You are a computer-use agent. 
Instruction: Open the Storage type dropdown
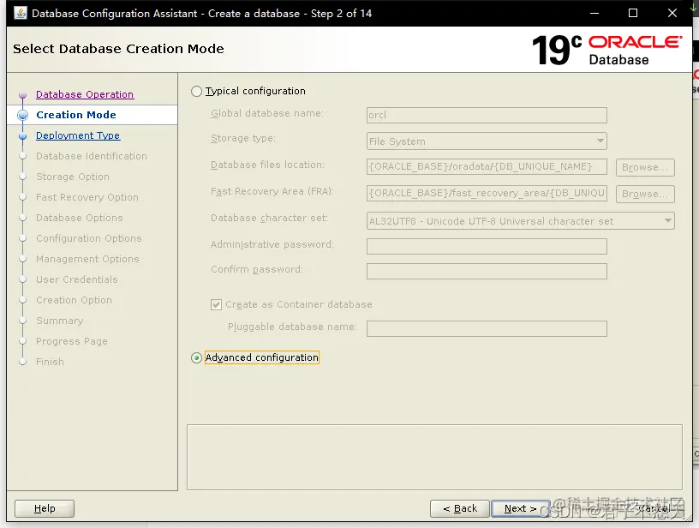[487, 141]
